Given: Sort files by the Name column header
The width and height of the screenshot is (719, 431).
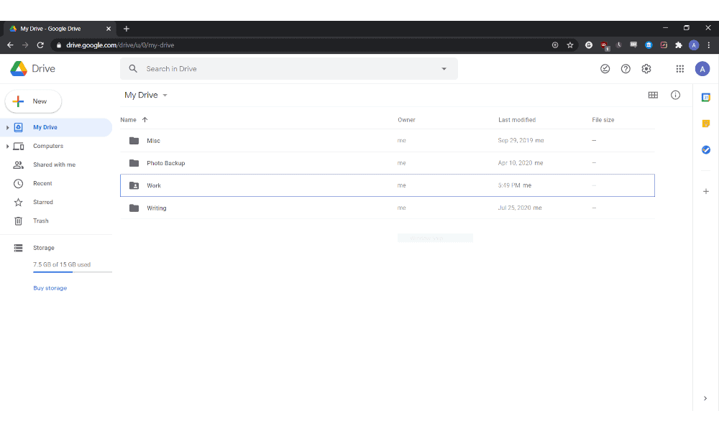Looking at the screenshot, I should [127, 119].
